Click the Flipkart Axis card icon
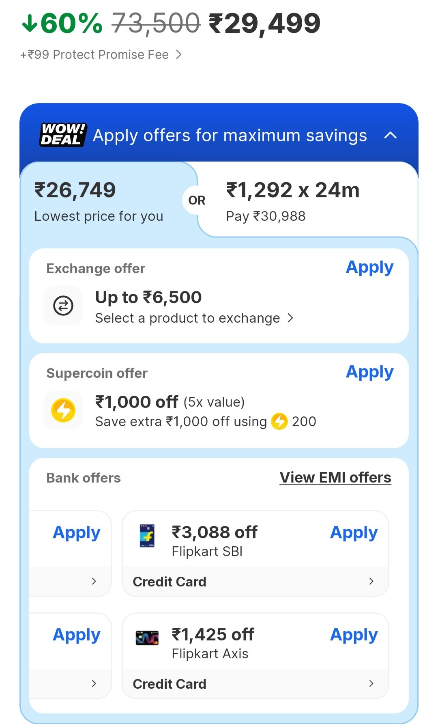Screen dimensions: 438x724 tap(147, 638)
